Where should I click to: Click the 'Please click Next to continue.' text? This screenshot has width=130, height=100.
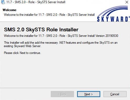(22, 53)
